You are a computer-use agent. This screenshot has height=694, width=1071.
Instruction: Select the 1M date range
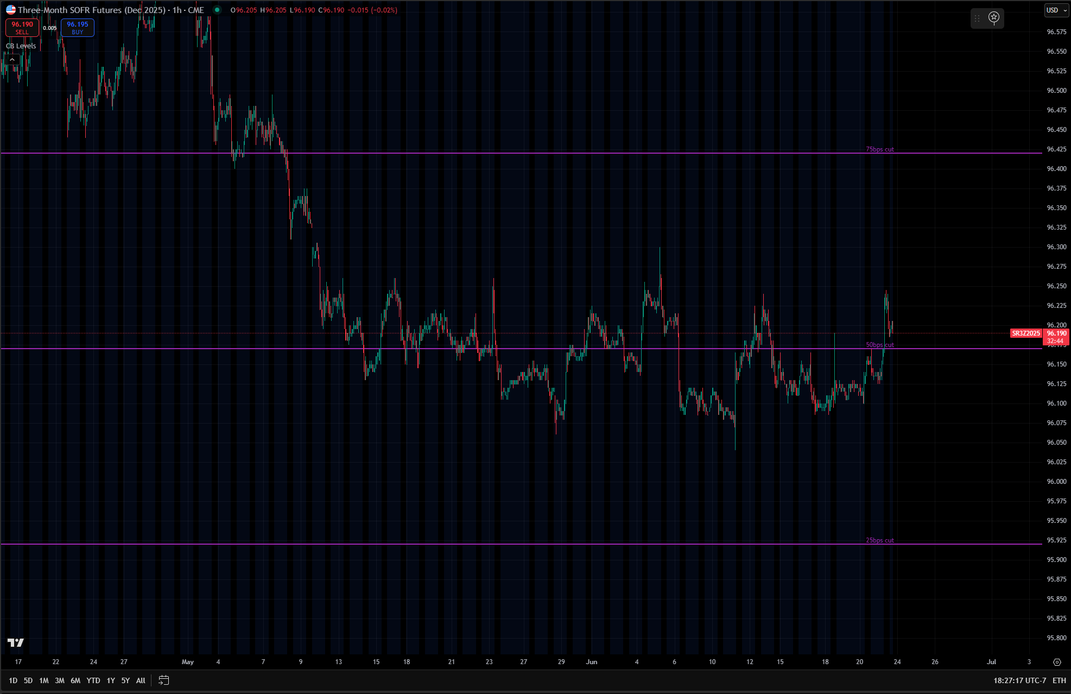click(44, 680)
